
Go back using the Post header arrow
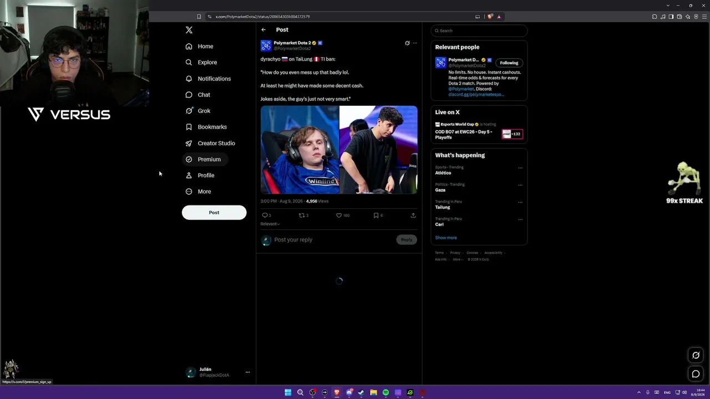[x=263, y=30]
